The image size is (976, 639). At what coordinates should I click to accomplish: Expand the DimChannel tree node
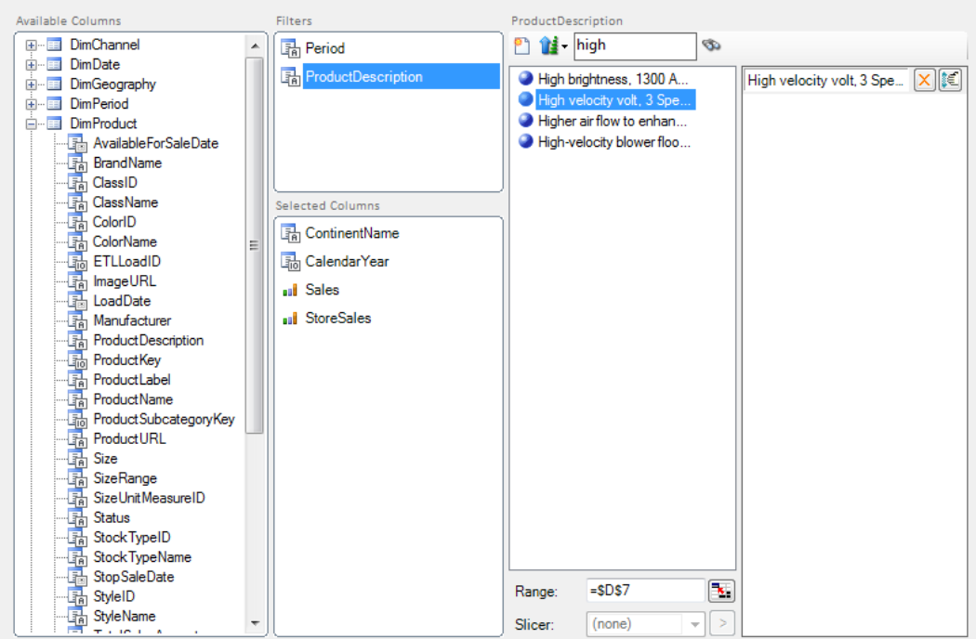[x=32, y=44]
